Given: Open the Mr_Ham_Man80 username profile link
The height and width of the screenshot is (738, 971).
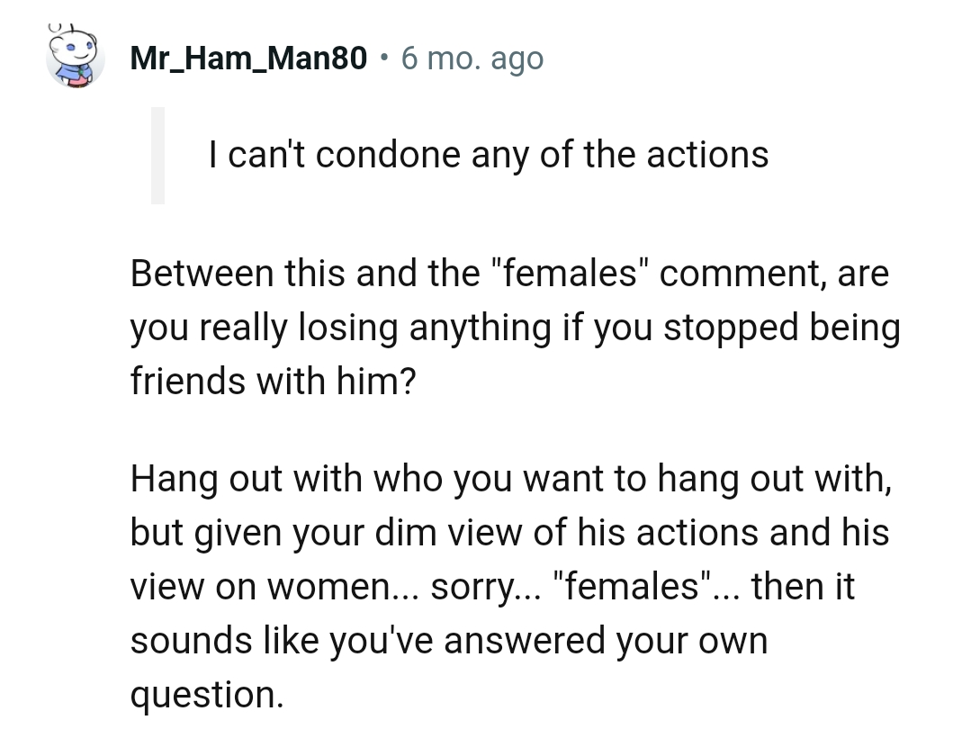Looking at the screenshot, I should tap(248, 59).
